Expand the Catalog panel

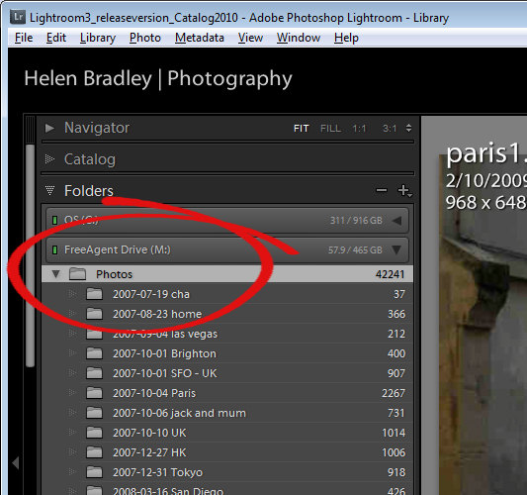click(49, 158)
